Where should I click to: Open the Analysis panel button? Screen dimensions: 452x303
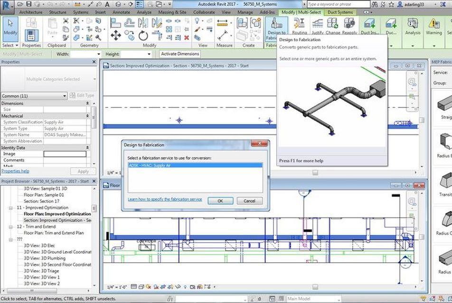413,27
